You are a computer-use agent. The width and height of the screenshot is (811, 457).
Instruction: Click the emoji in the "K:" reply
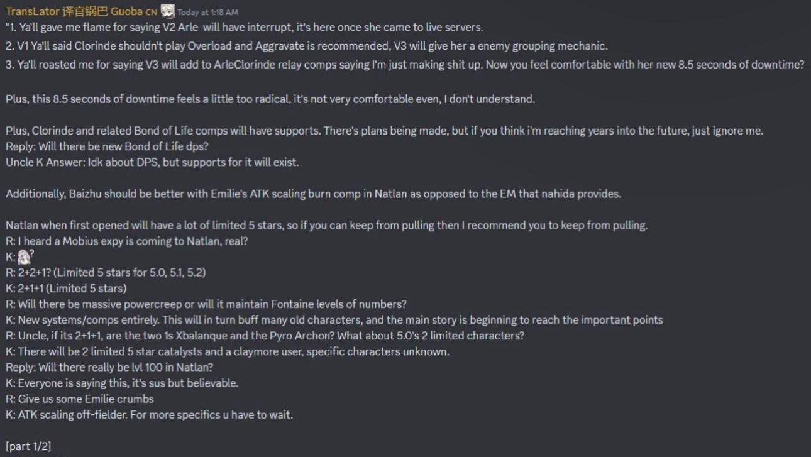tap(25, 256)
